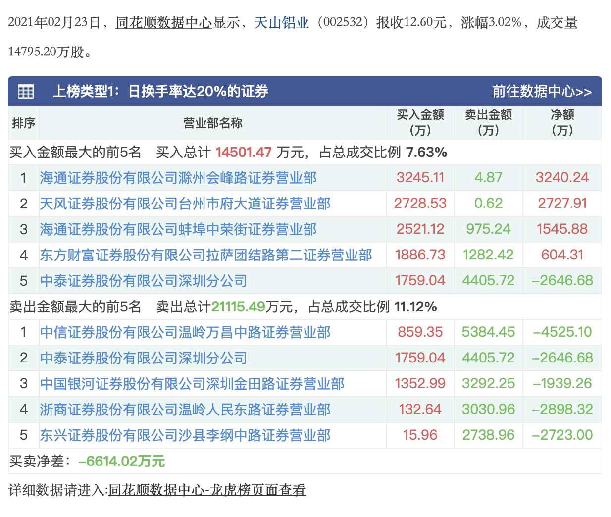The image size is (611, 517).
Task: Open 海通证券蚌埠中荣街证券营业部 link
Action: click(178, 229)
